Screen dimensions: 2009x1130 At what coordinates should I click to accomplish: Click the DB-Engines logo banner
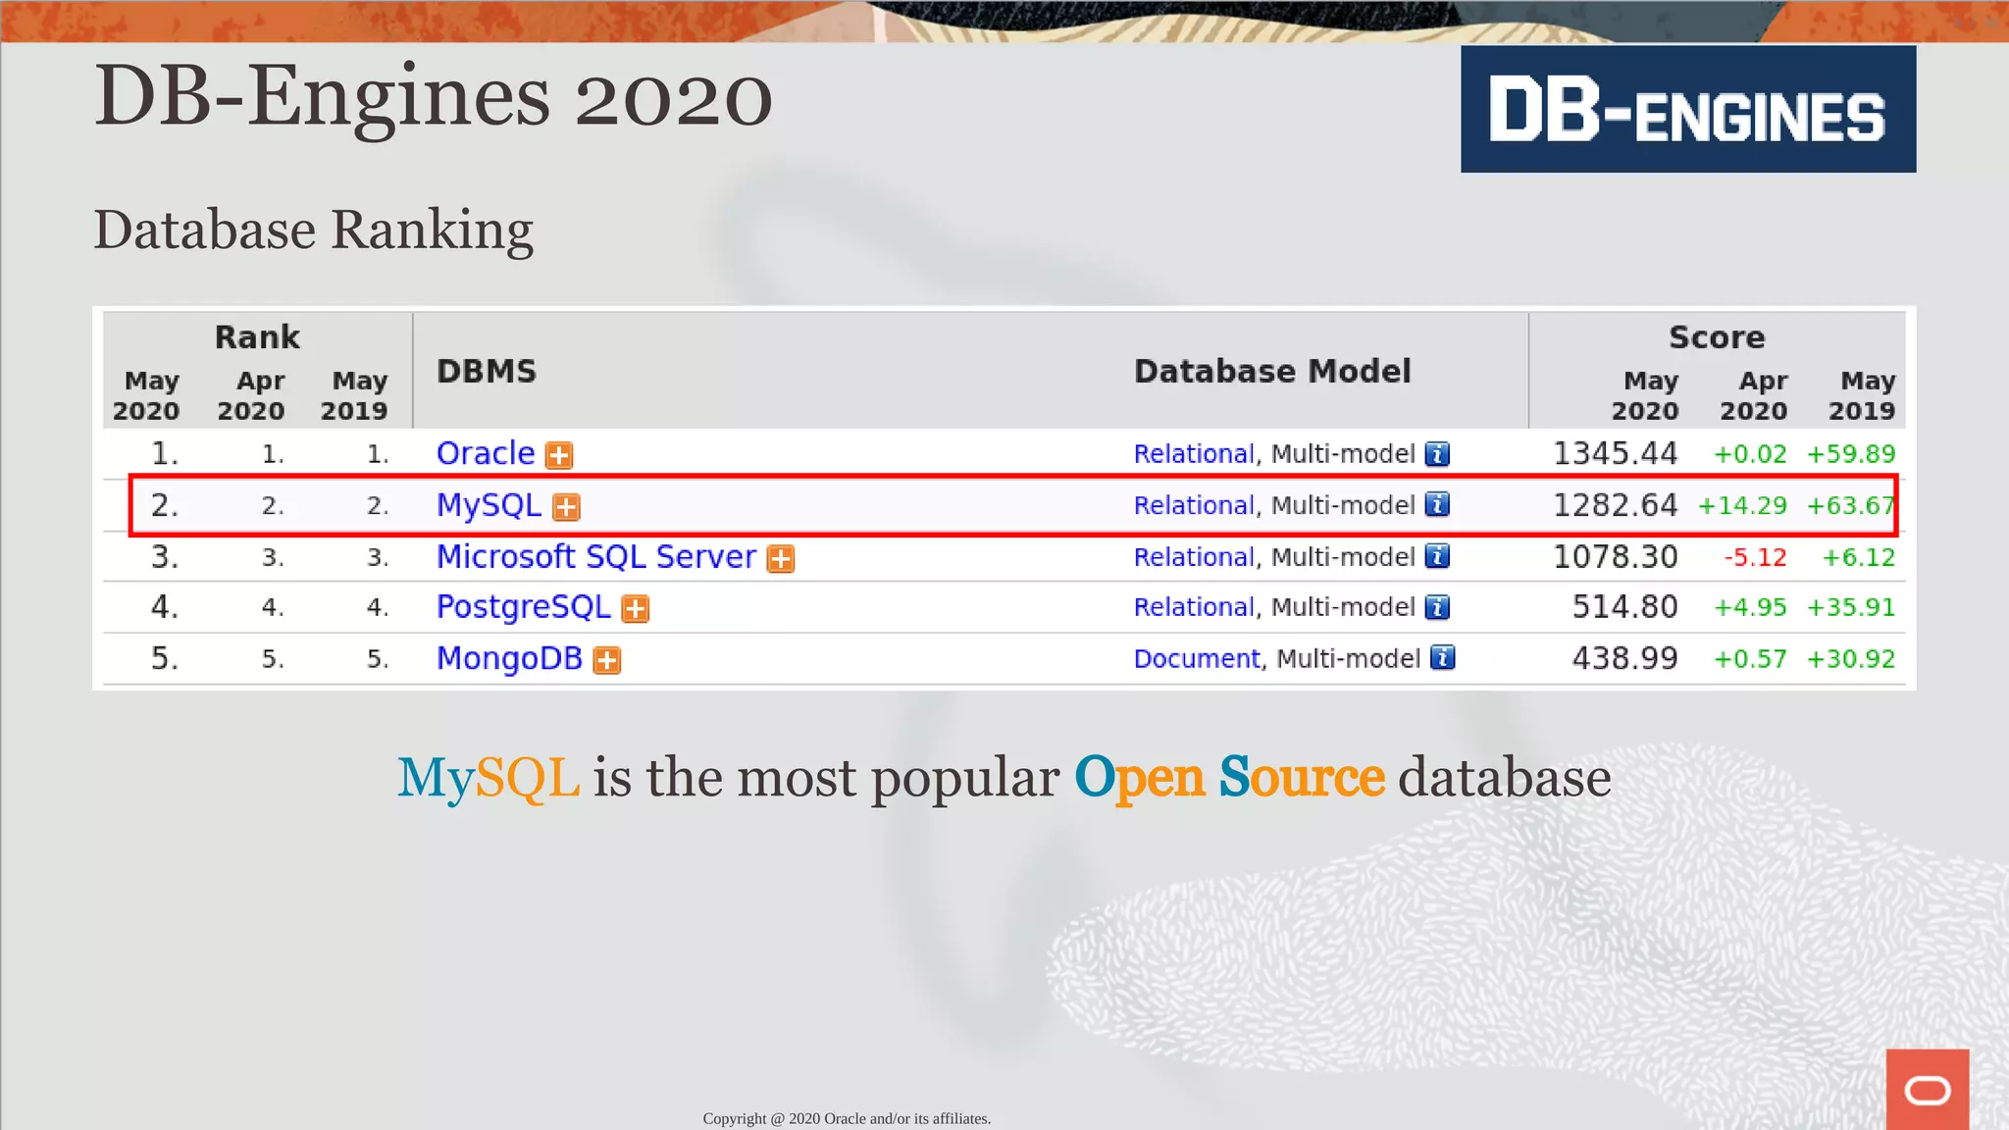coord(1687,109)
